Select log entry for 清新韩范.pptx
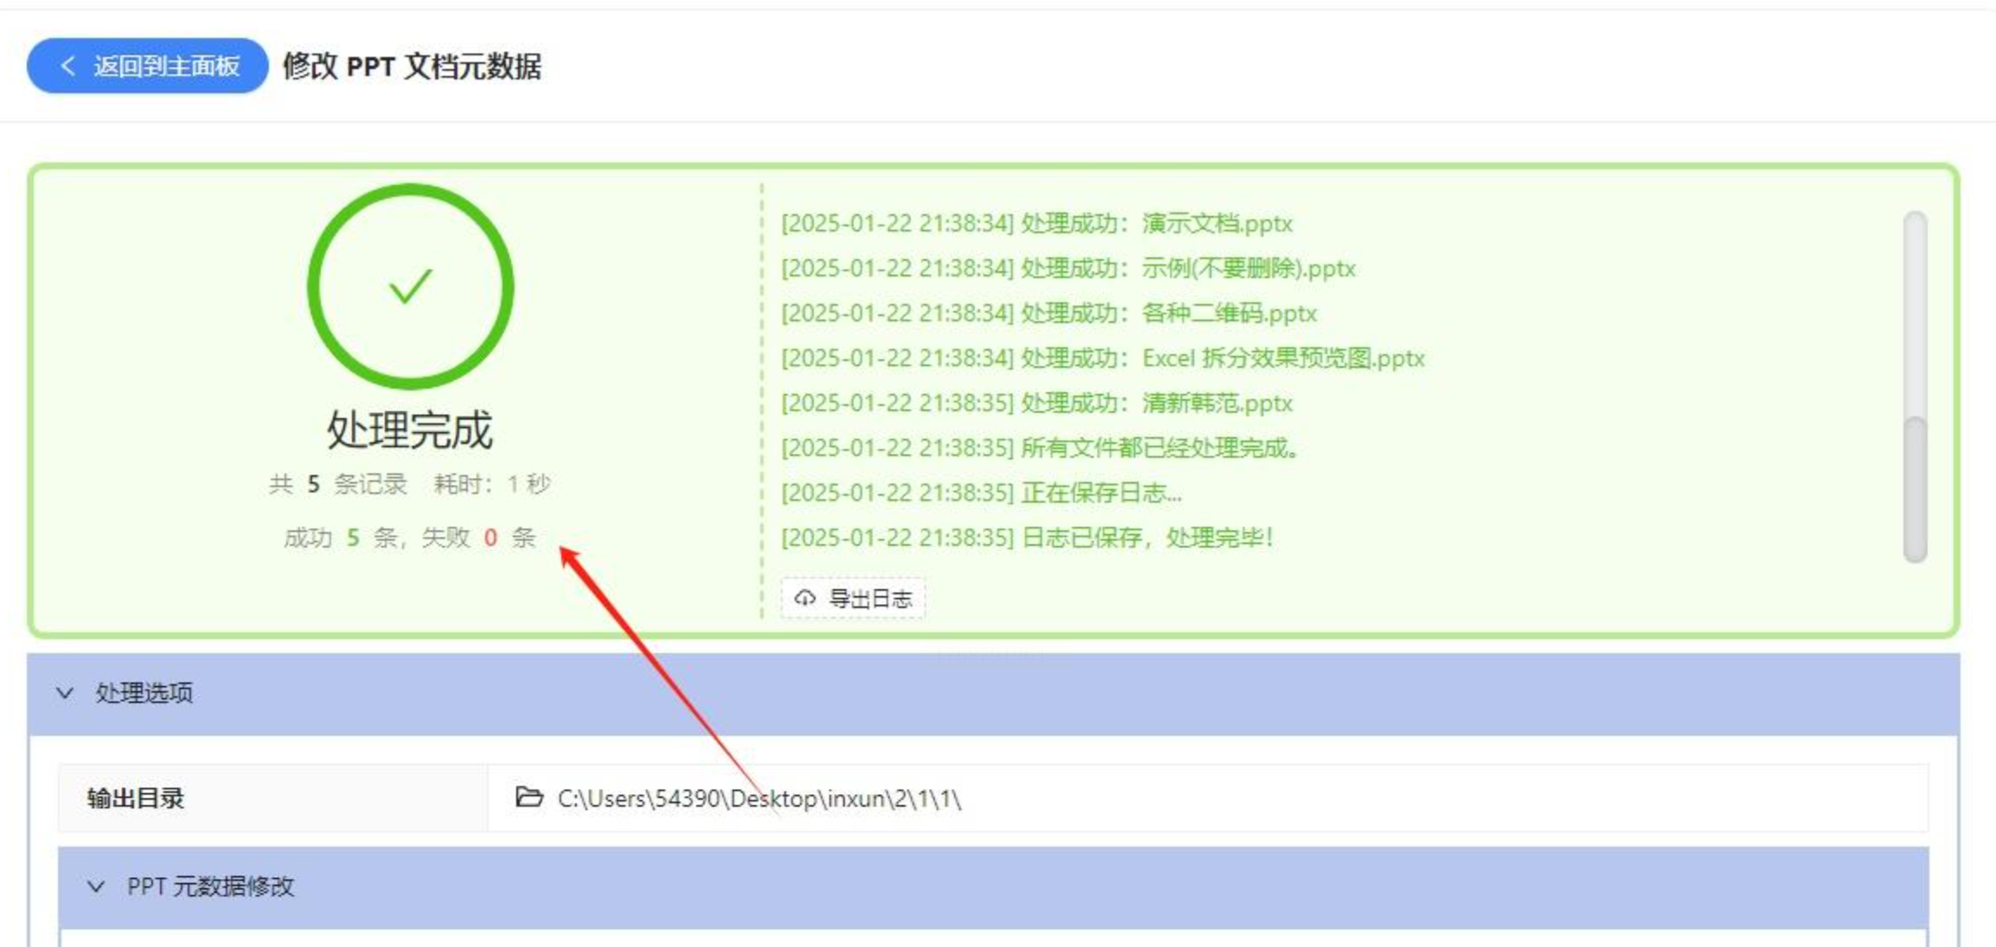1996x947 pixels. (1036, 404)
